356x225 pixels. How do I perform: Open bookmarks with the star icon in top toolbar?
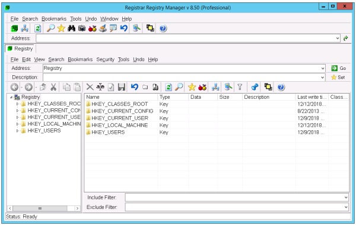pyautogui.click(x=61, y=28)
